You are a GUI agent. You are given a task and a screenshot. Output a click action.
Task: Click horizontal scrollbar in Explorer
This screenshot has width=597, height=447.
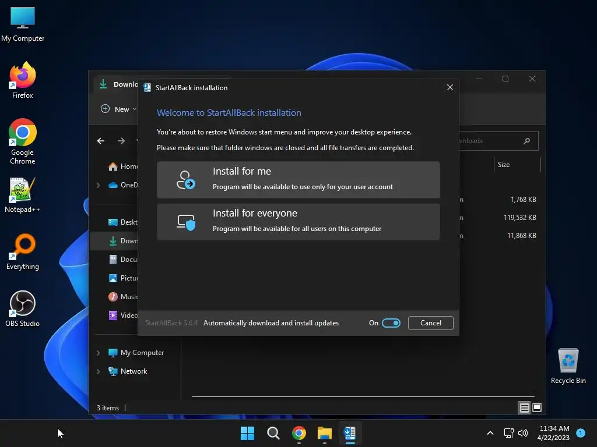pos(363,396)
